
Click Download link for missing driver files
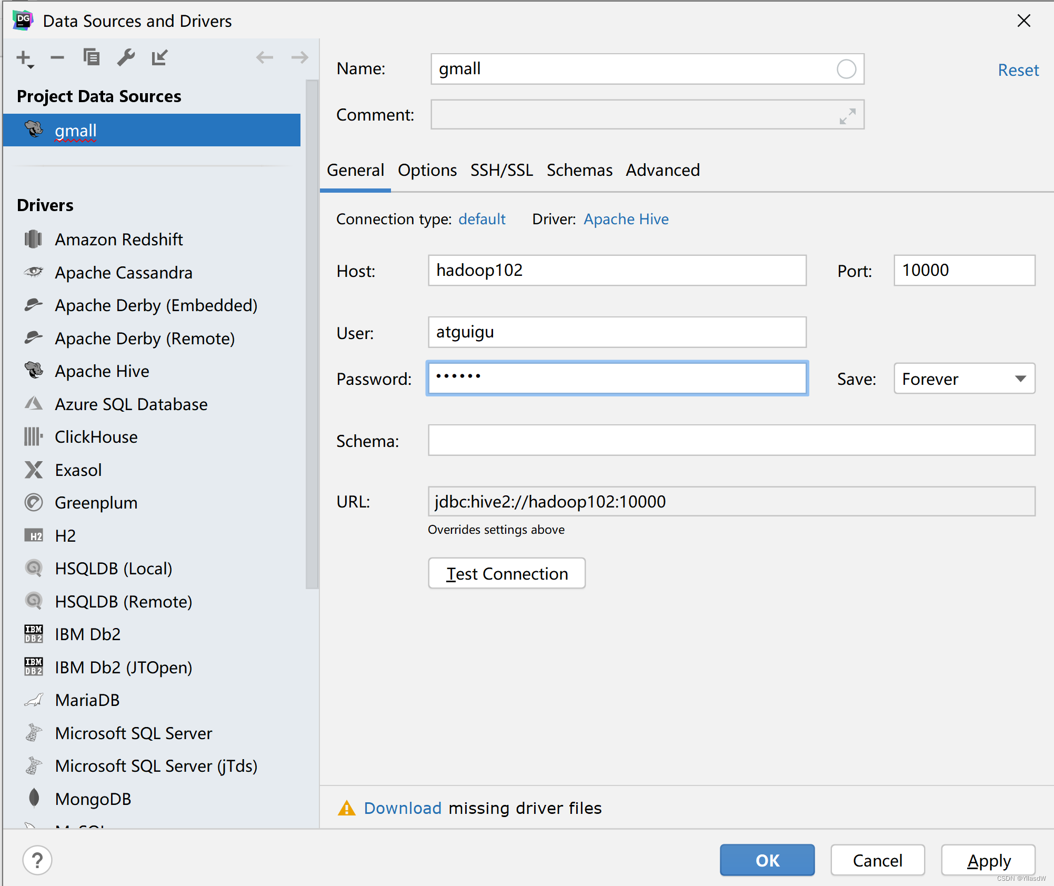tap(403, 808)
